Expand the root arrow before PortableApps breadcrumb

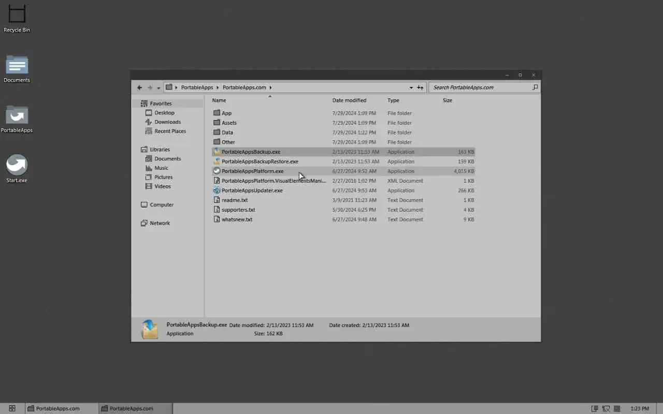tap(176, 87)
